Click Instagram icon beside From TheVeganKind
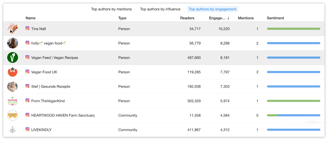This screenshot has height=141, width=328. point(27,100)
